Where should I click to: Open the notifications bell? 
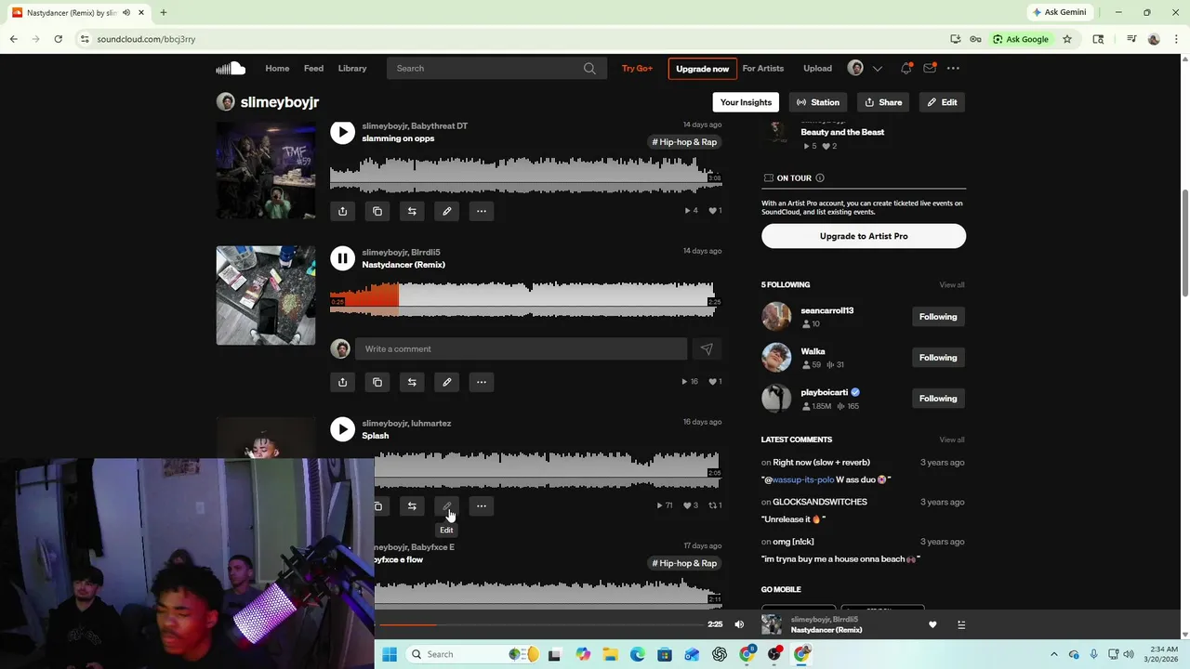906,68
